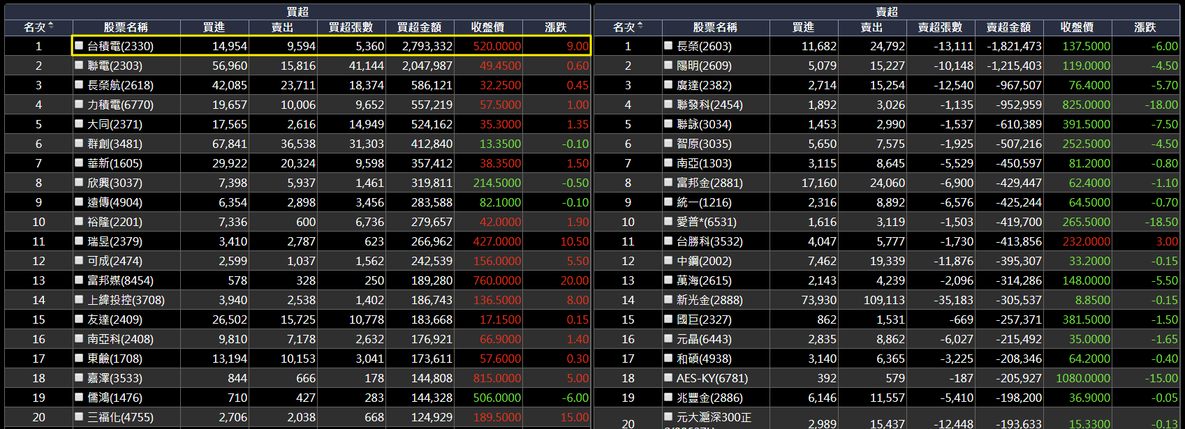Click 漲跌 header in 賣超 table
Screen dimensions: 1185x429
pyautogui.click(x=1145, y=27)
